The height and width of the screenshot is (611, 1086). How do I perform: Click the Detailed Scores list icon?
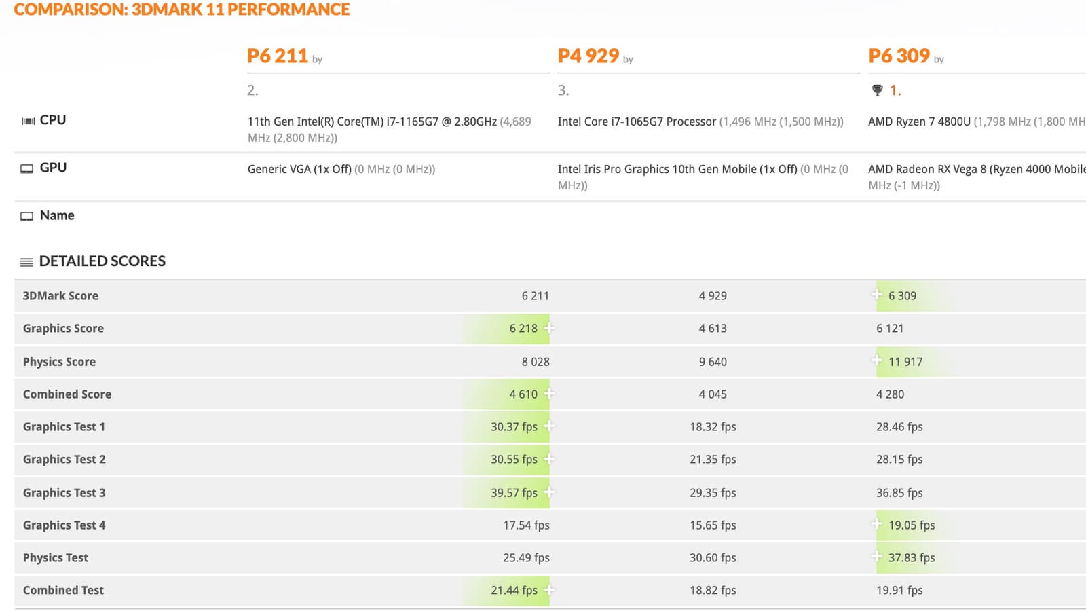pos(26,262)
